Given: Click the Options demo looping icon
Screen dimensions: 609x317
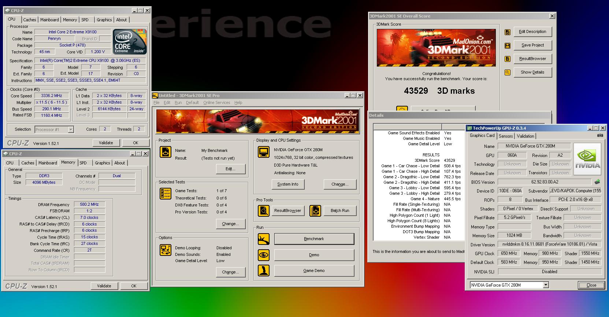Looking at the screenshot, I should (166, 250).
